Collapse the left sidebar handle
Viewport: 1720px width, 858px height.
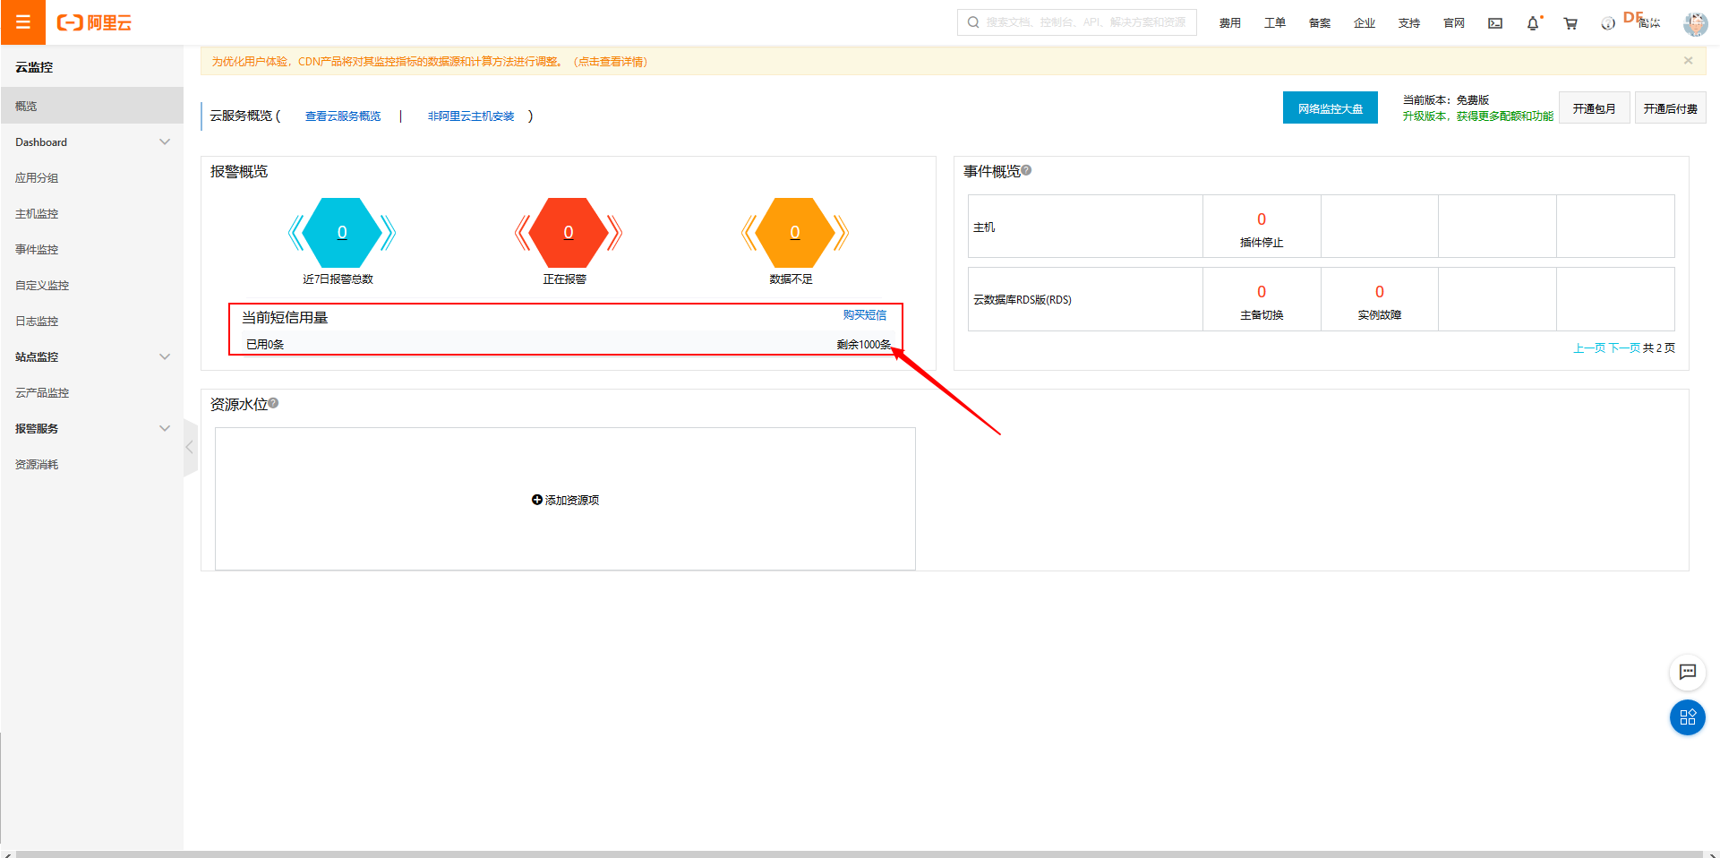point(190,447)
